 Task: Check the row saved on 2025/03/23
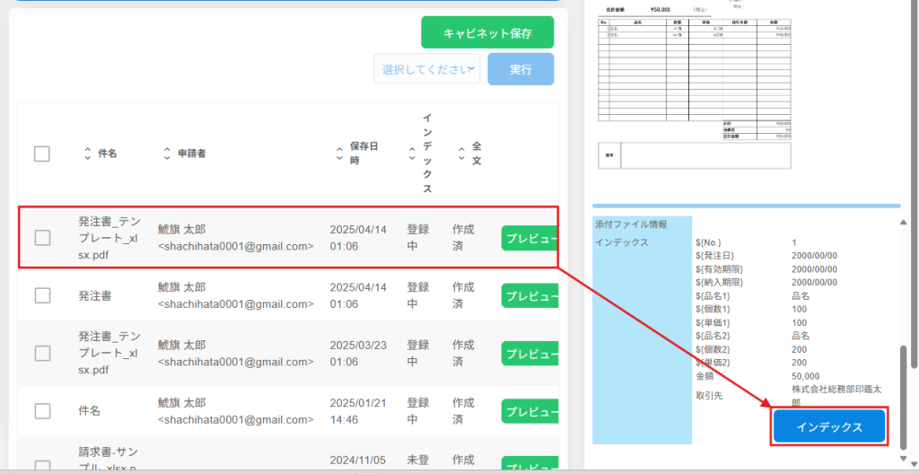pyautogui.click(x=42, y=353)
